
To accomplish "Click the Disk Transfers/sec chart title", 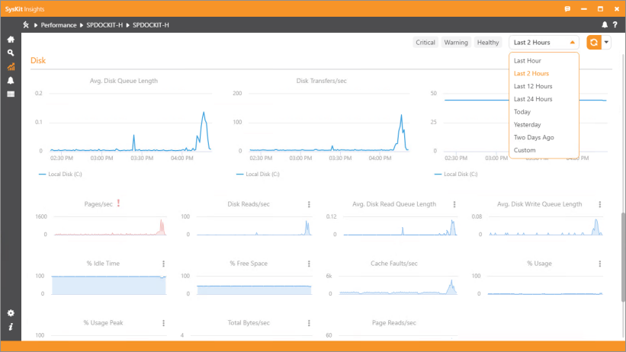I will click(x=321, y=81).
